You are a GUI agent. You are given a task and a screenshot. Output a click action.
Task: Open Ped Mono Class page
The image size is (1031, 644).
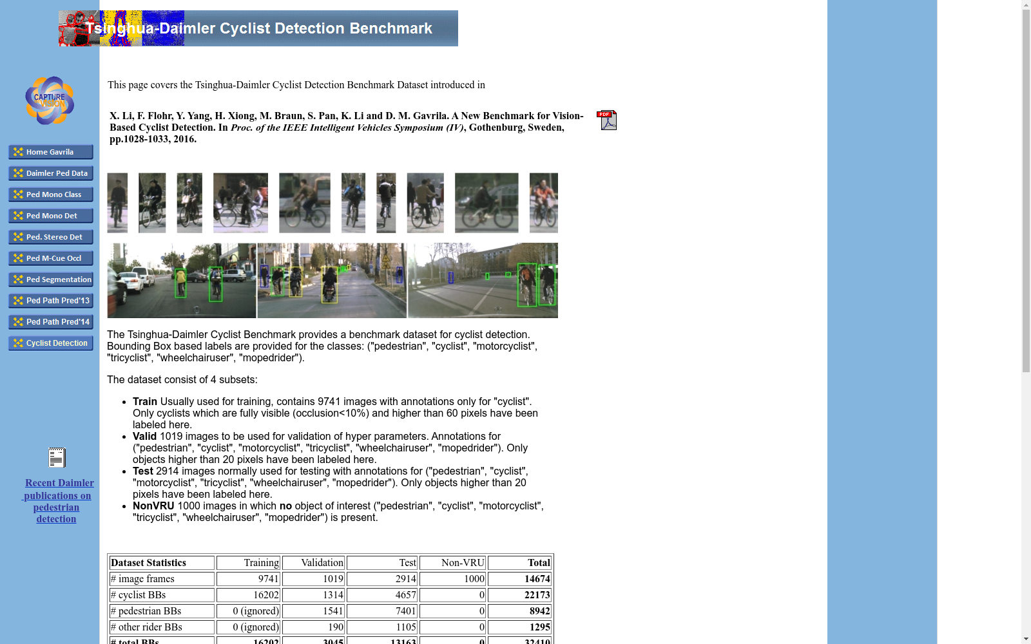pyautogui.click(x=51, y=194)
